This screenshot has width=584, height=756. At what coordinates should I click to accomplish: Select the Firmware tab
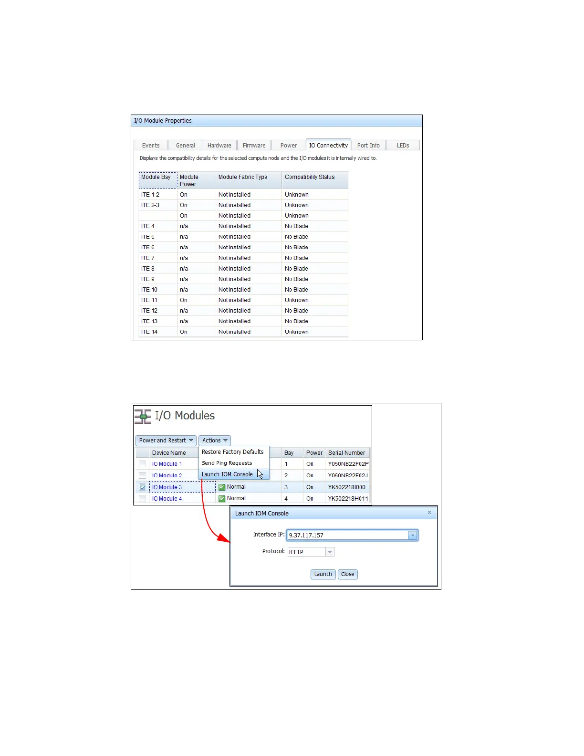pos(254,146)
